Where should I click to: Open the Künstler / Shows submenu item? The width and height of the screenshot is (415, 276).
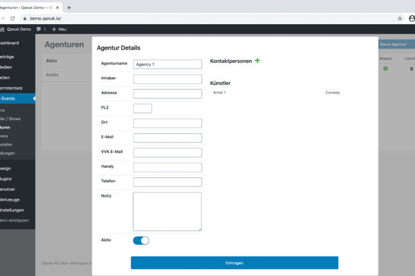[10, 119]
